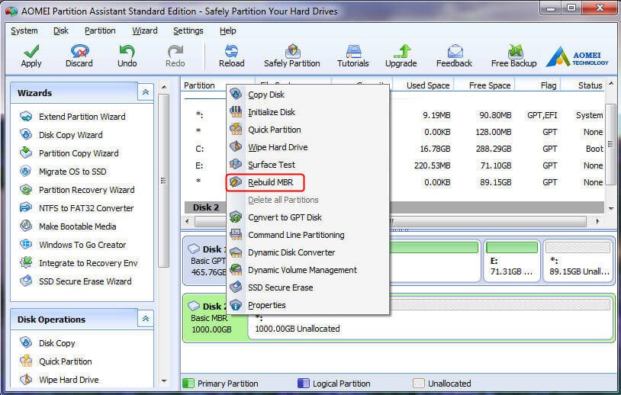The width and height of the screenshot is (621, 395).
Task: Click the Redo arrow icon
Action: point(175,51)
